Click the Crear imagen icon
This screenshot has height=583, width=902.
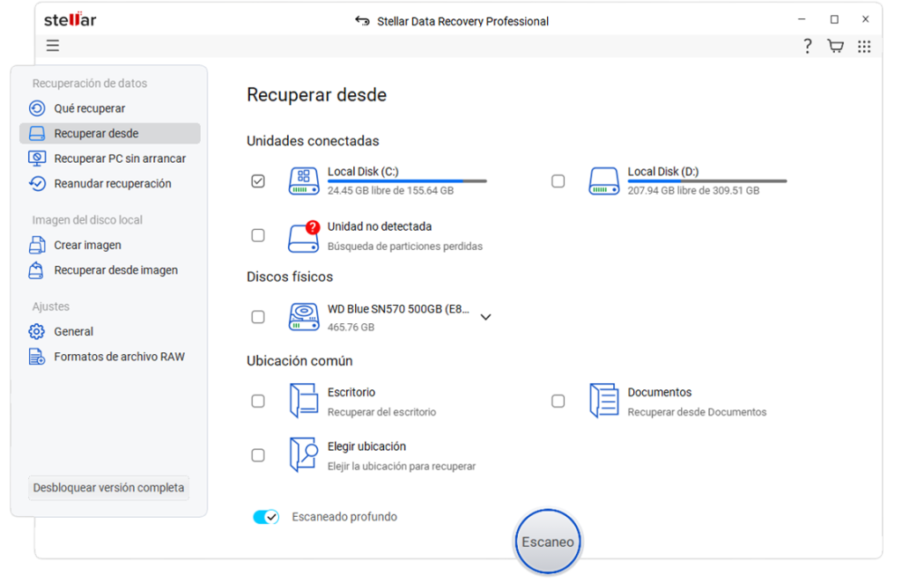pyautogui.click(x=37, y=245)
